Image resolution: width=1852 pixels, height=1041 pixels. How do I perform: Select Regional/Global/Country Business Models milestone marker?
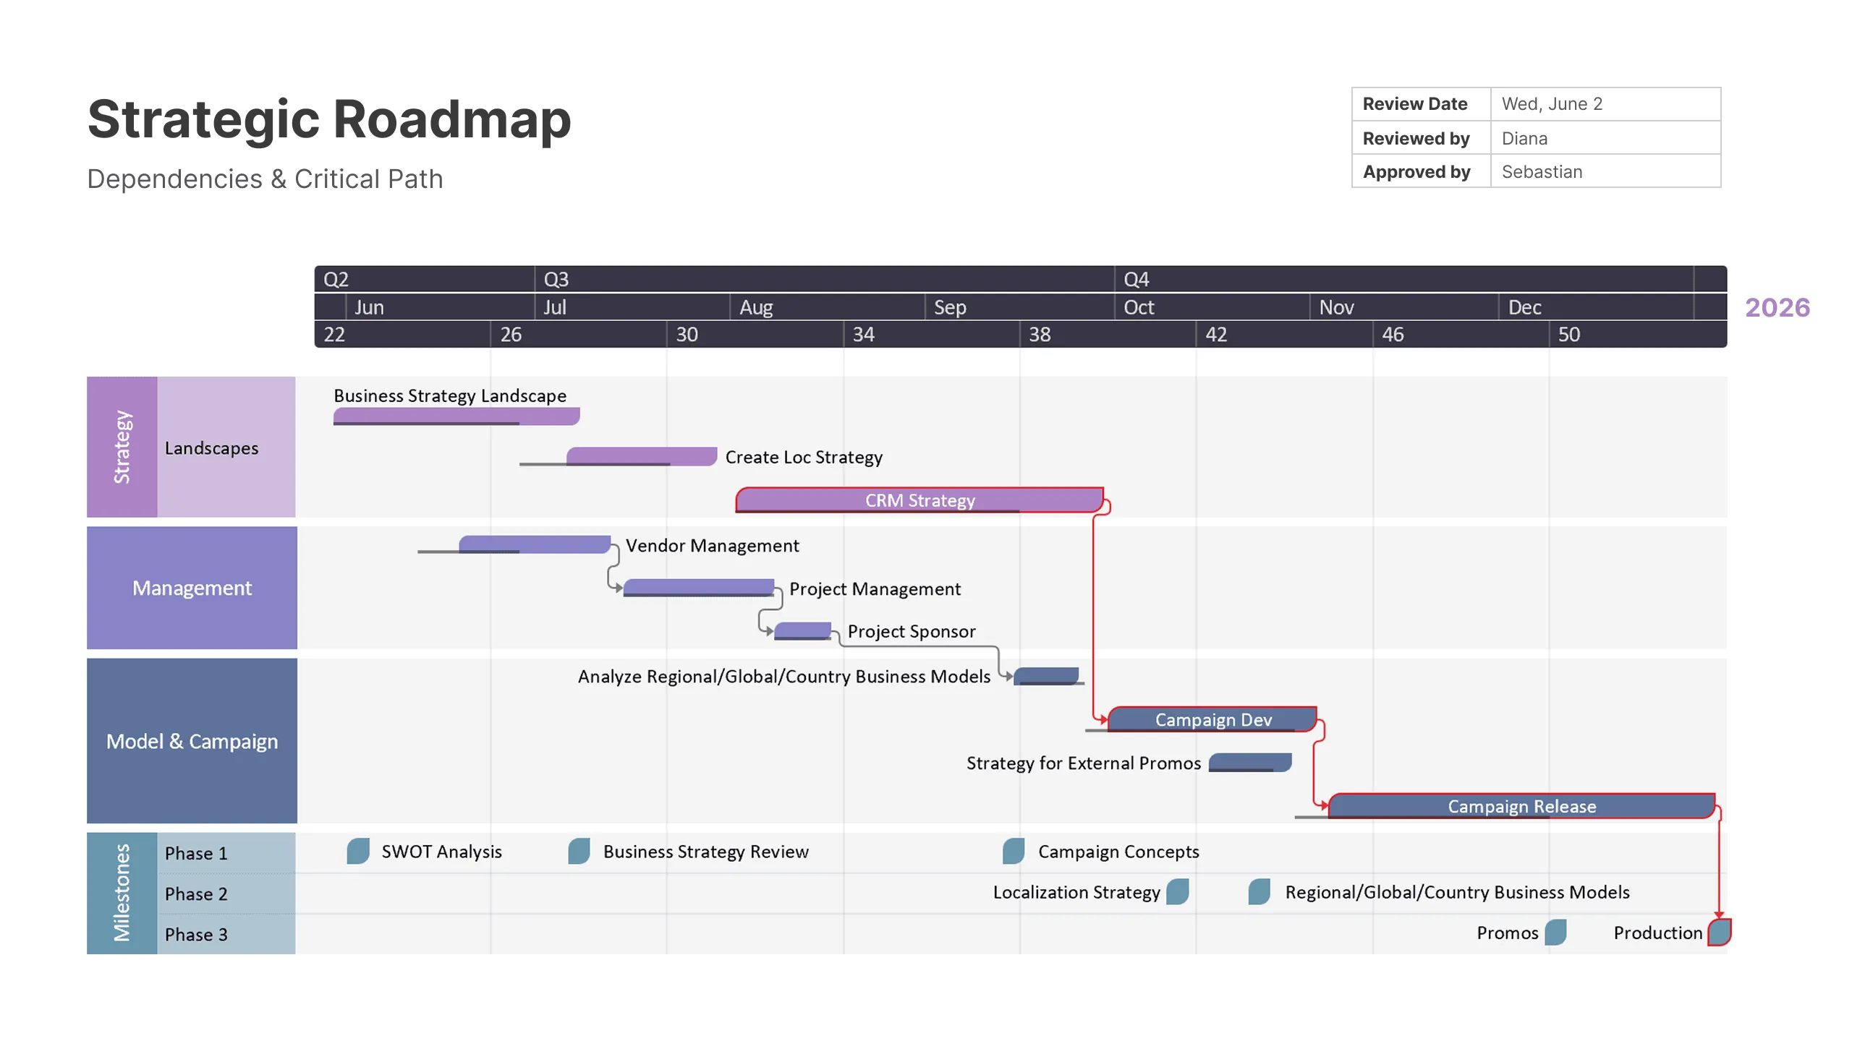tap(1260, 891)
